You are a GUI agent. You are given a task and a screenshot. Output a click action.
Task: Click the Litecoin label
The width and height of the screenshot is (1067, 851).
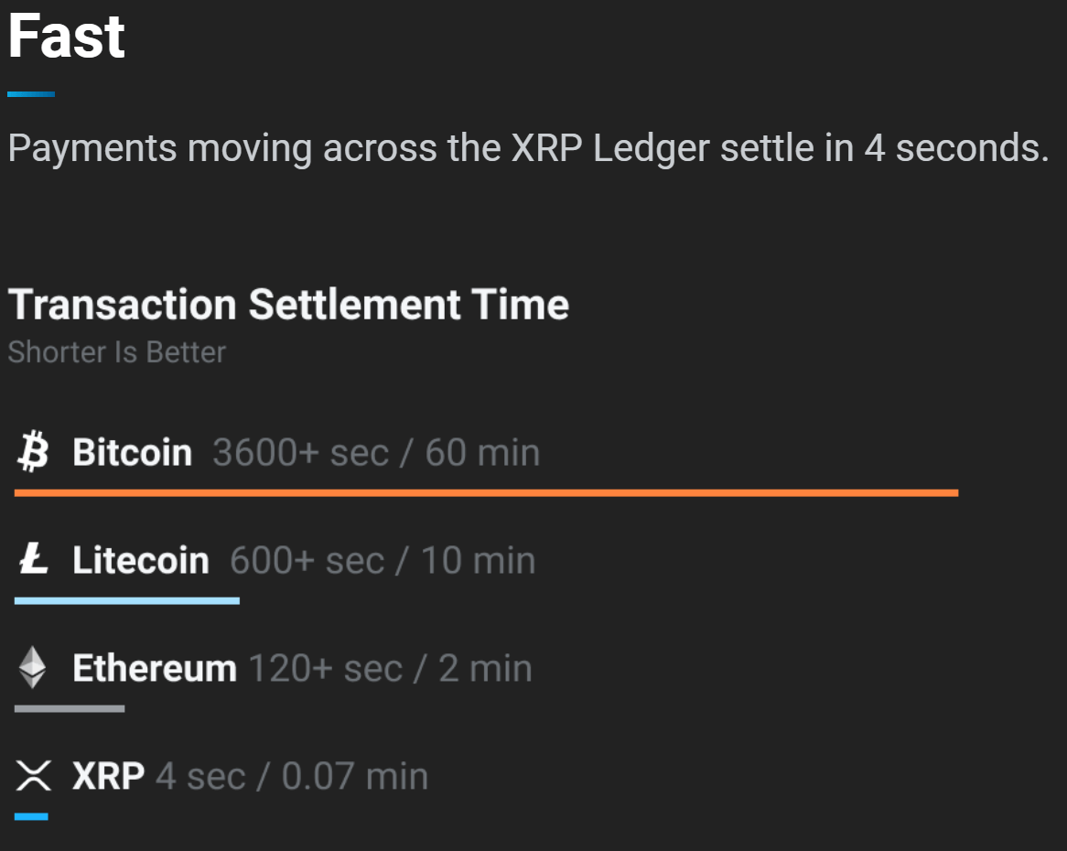tap(140, 561)
